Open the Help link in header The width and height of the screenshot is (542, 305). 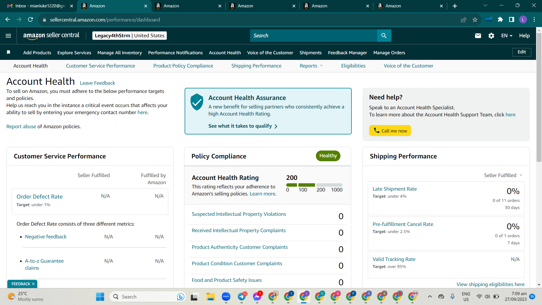pyautogui.click(x=524, y=36)
